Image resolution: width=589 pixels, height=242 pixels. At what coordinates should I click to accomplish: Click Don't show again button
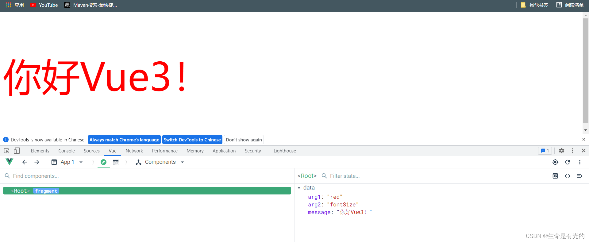pos(244,140)
